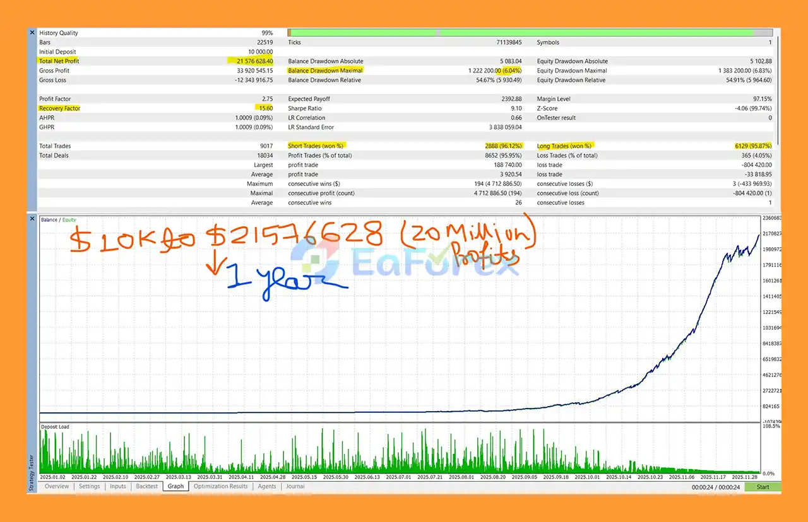This screenshot has height=522, width=808.
Task: Open the Overview tab
Action: (57, 487)
